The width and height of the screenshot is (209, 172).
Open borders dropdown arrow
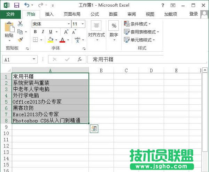tap(41, 40)
